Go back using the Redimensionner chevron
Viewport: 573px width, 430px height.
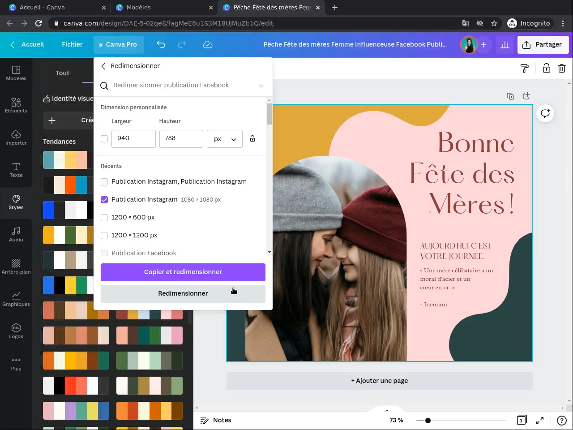click(103, 66)
